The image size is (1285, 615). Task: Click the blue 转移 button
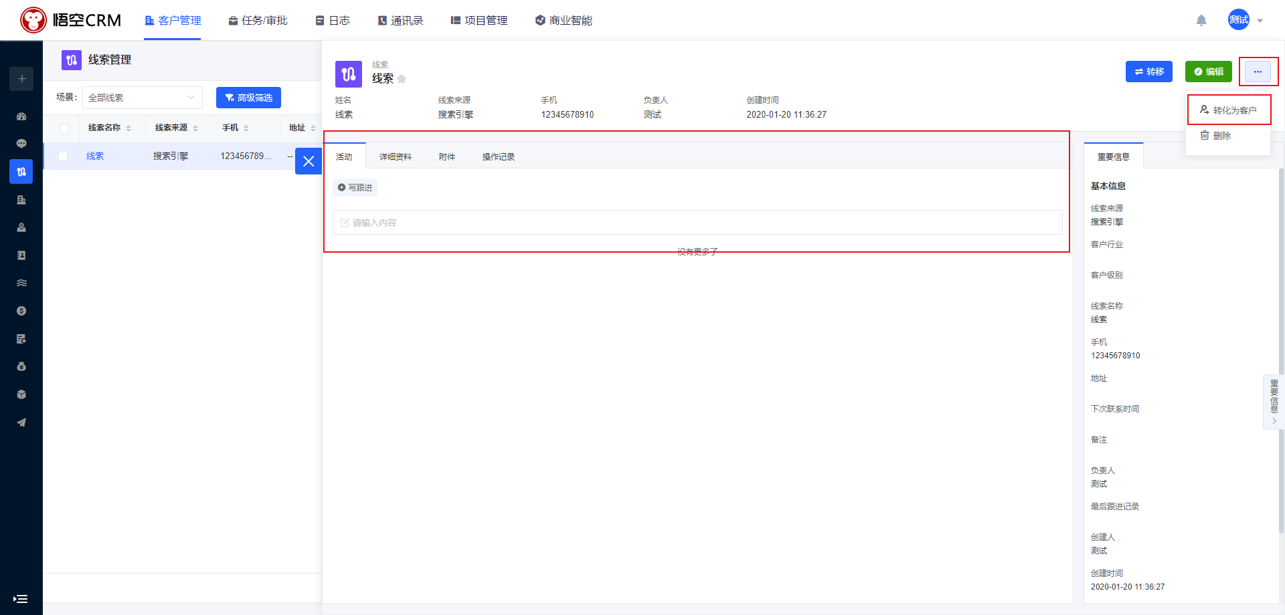(1148, 72)
